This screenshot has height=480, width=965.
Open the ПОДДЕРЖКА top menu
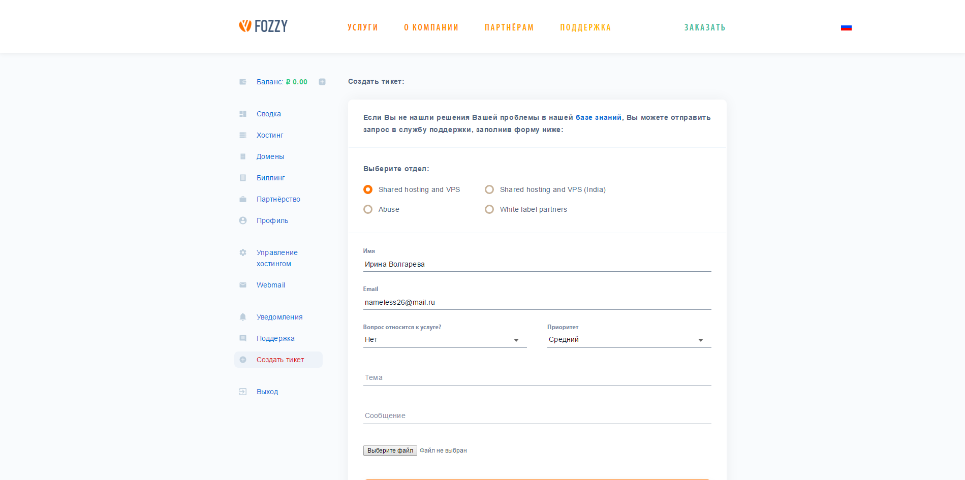click(585, 27)
